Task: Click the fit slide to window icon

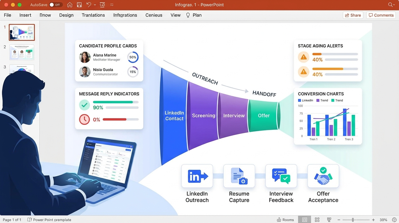Action: [x=394, y=220]
